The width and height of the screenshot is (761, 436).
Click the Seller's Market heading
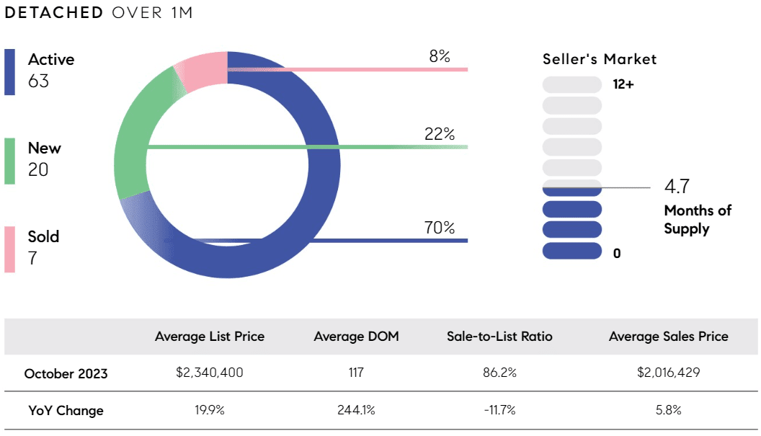click(x=600, y=59)
